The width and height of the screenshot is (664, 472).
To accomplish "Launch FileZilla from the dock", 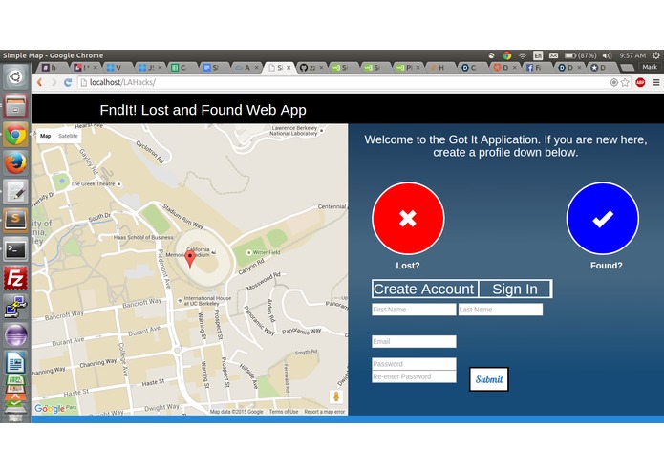I will click(x=15, y=278).
